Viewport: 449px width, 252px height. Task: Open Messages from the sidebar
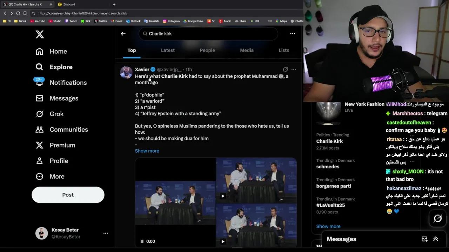(57, 98)
